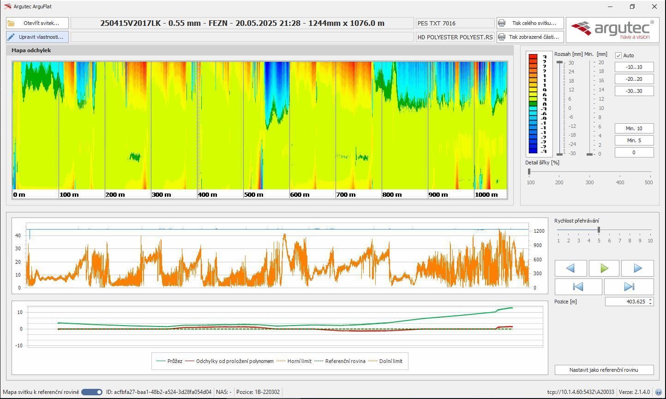Click the ID text in status bar
The height and width of the screenshot is (399, 666).
[x=159, y=392]
